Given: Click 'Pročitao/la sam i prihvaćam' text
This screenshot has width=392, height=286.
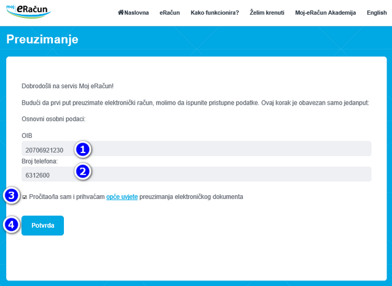Looking at the screenshot, I should click(x=67, y=197).
